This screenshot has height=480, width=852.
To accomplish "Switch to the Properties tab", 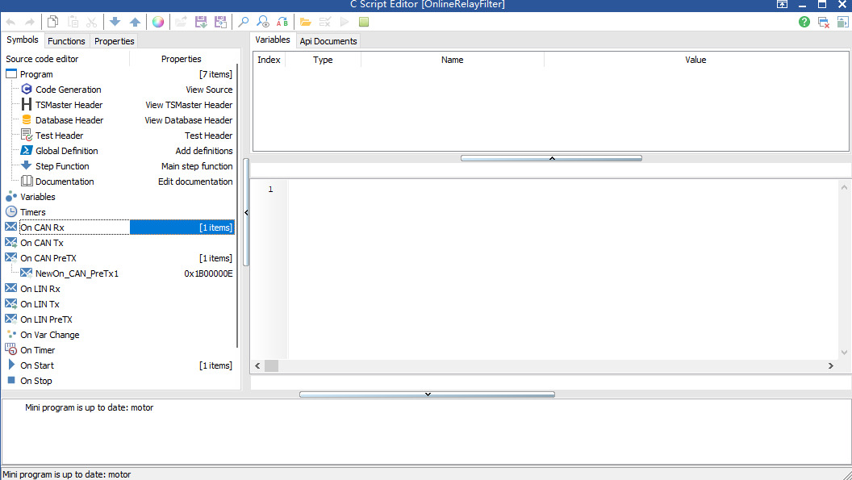I will 114,41.
